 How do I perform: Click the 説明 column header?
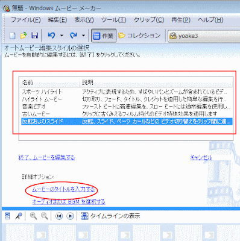tap(156, 83)
